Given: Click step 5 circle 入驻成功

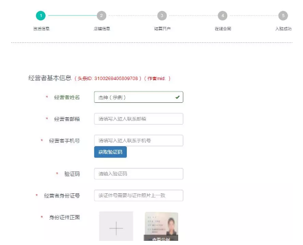Looking at the screenshot, I should [283, 16].
